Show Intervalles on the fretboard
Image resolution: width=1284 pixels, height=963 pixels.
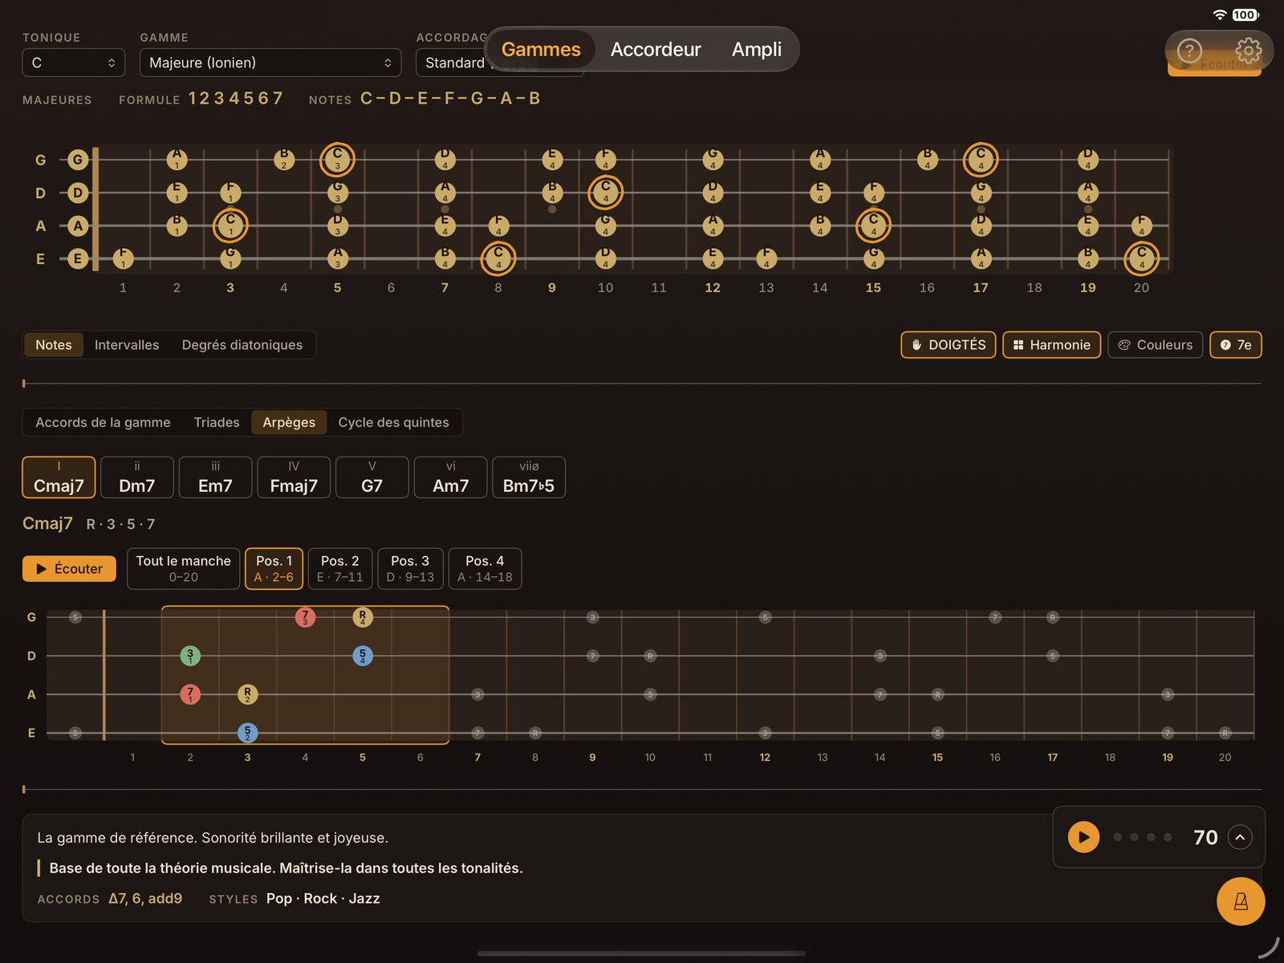tap(127, 344)
